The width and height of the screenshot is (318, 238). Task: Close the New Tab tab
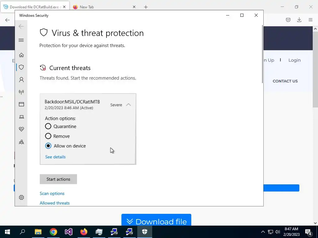tap(134, 7)
